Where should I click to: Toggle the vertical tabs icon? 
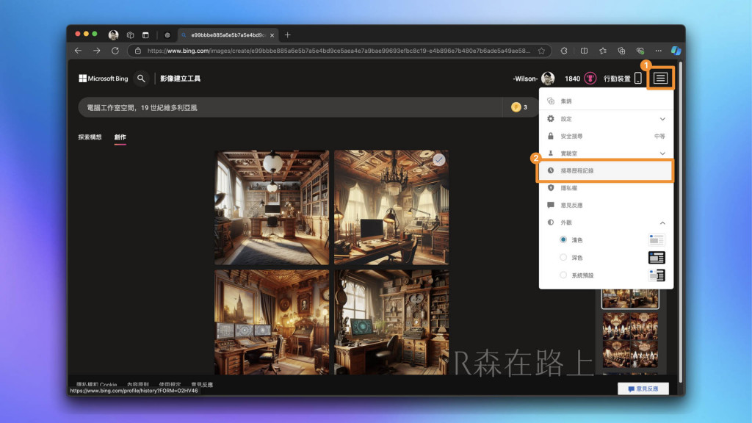click(x=145, y=35)
